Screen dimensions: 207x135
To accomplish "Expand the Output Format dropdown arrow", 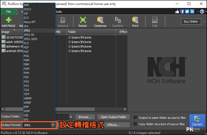I will point(53,125).
